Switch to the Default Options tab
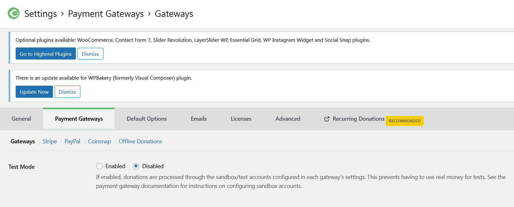 click(147, 119)
